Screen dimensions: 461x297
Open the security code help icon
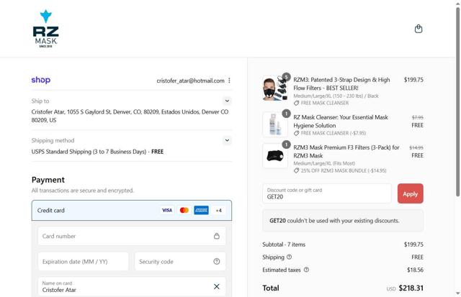217,261
